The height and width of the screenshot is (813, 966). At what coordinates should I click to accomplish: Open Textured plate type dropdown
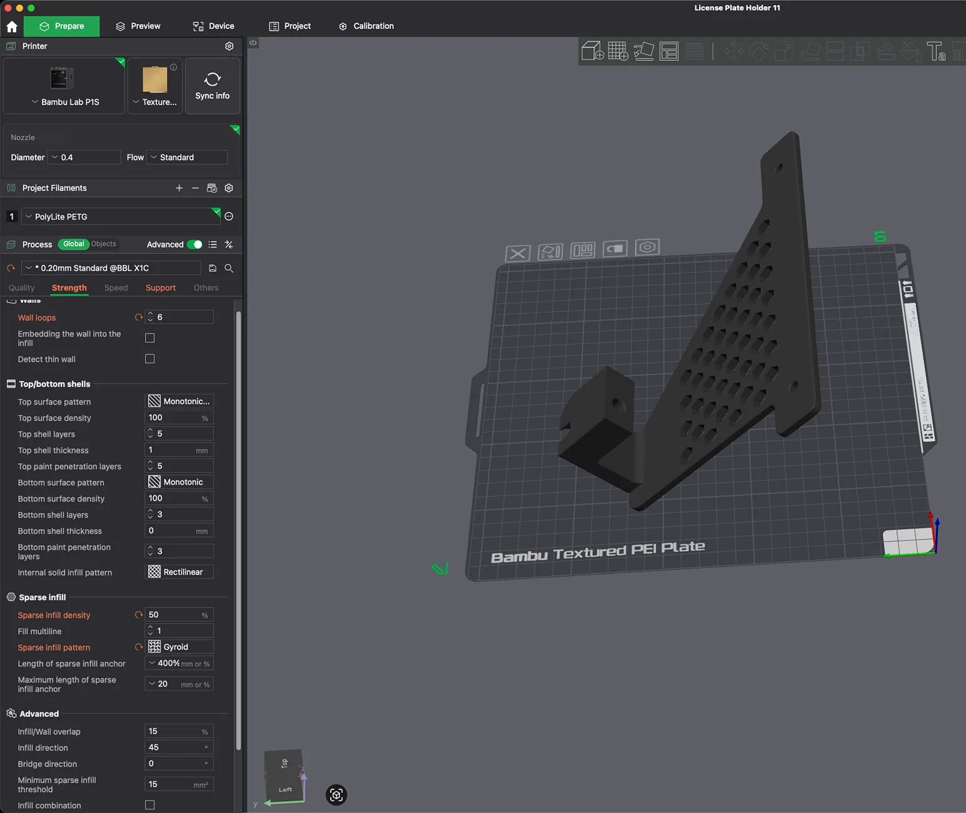(x=155, y=86)
